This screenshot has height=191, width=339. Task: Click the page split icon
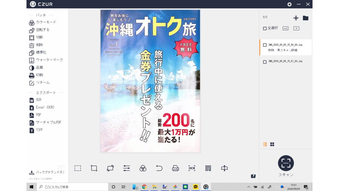point(224,168)
